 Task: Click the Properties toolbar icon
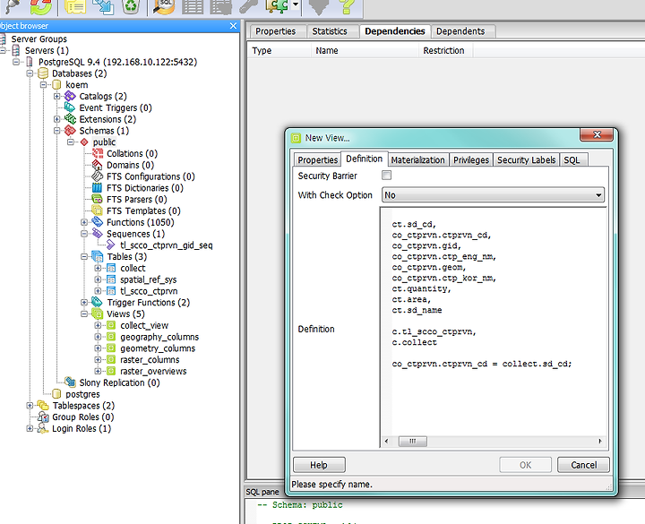pos(75,6)
